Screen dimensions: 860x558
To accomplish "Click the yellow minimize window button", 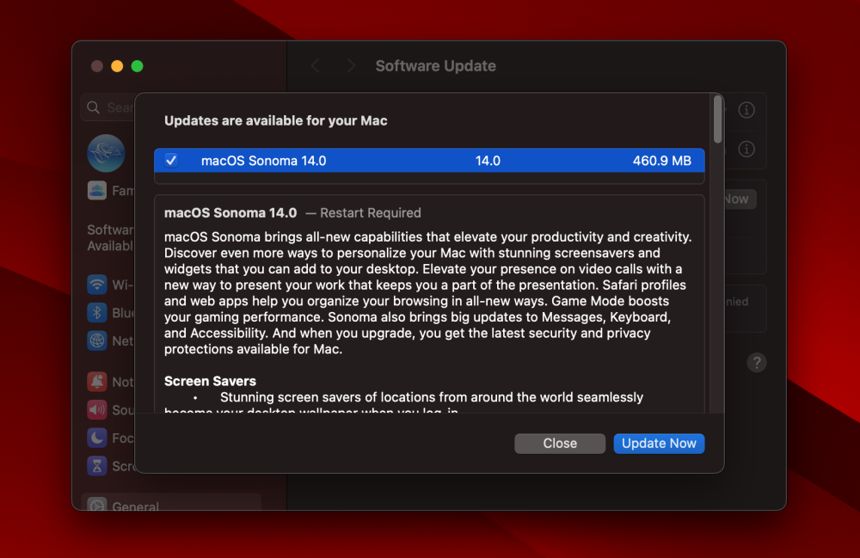I will coord(117,66).
